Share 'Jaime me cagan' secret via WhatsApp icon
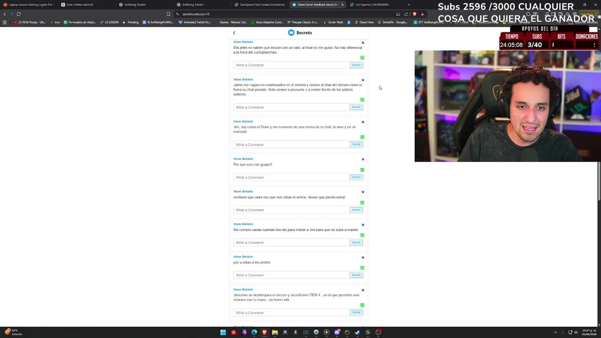The height and width of the screenshot is (338, 601). pos(362,100)
